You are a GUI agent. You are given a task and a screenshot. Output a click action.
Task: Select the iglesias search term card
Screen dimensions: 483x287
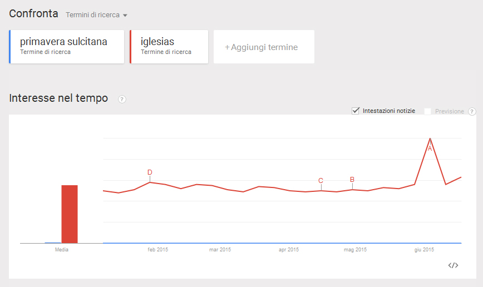coord(169,47)
